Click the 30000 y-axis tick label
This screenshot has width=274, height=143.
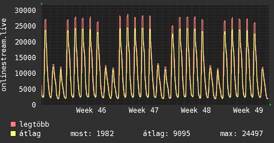point(26,10)
